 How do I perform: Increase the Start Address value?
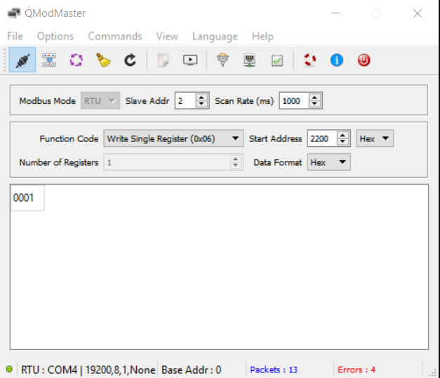click(342, 135)
